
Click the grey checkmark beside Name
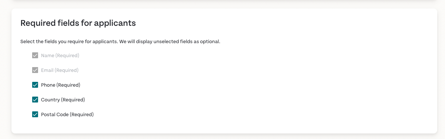35,55
